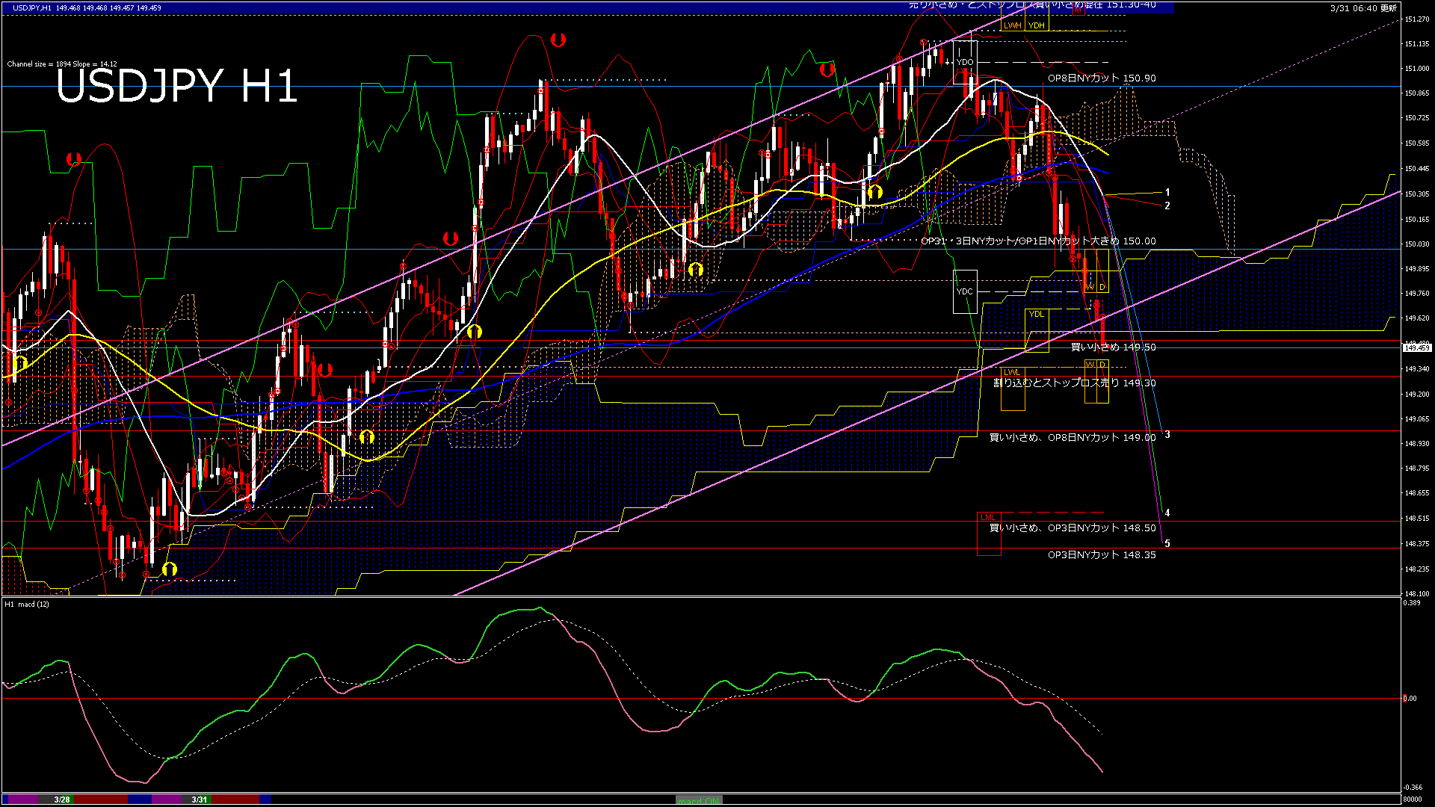Click the lowest yellow buy arrow marker
Screen dimensions: 1435x807
(170, 569)
